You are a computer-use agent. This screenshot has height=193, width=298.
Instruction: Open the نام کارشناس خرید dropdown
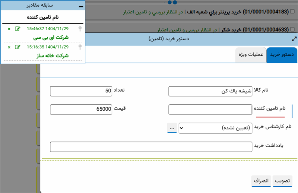tap(215, 127)
